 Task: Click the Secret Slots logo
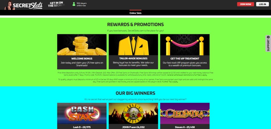click(x=24, y=5)
